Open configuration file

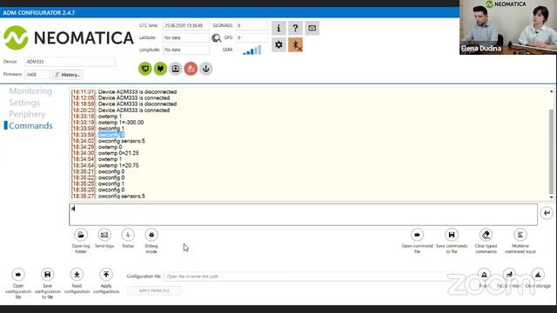[18, 275]
